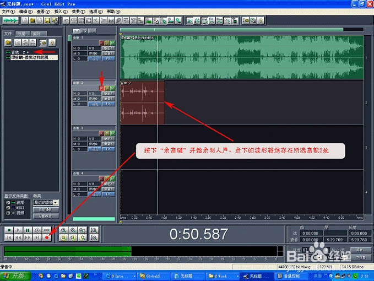Click the Wet envelope toolbar icon
This screenshot has height=281, width=374.
[204, 20]
